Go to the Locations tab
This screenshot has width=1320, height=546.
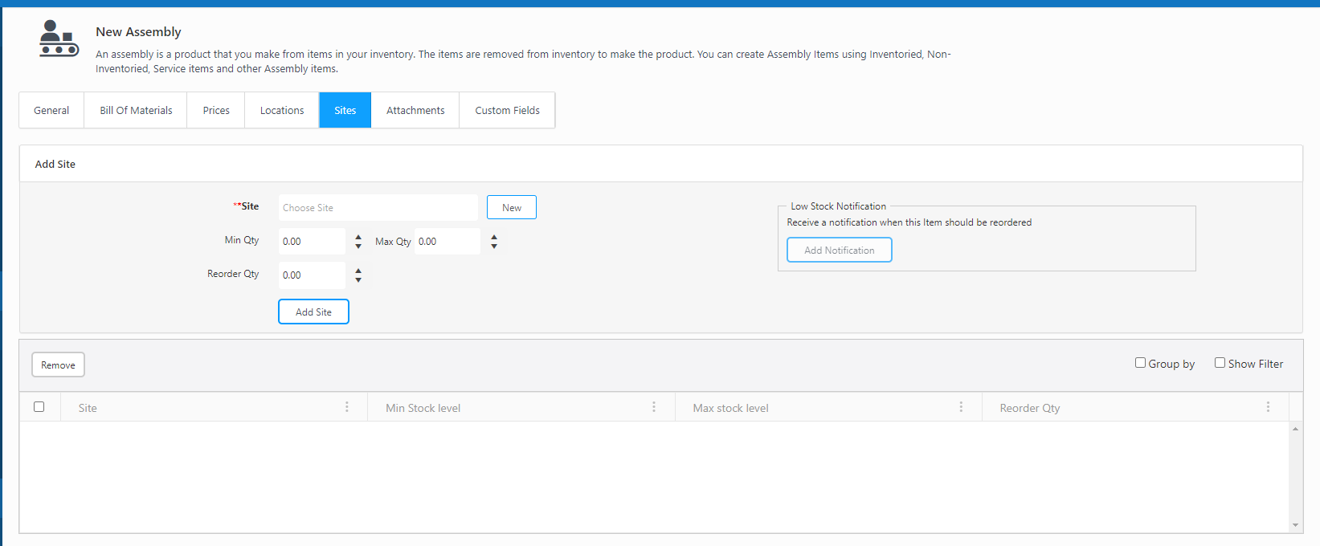282,110
